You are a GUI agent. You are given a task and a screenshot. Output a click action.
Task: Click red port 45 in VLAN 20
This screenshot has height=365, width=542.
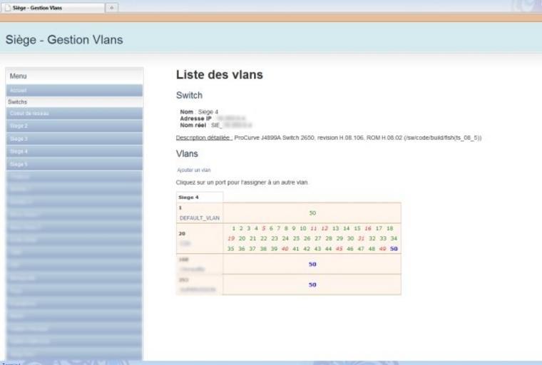(x=339, y=249)
